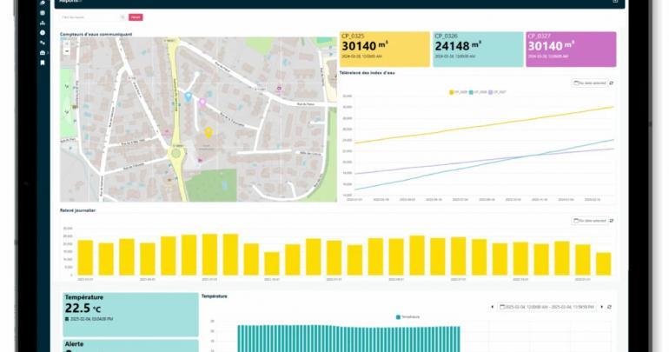The image size is (669, 352).
Task: Zoom in on the map
Action: coord(67,43)
